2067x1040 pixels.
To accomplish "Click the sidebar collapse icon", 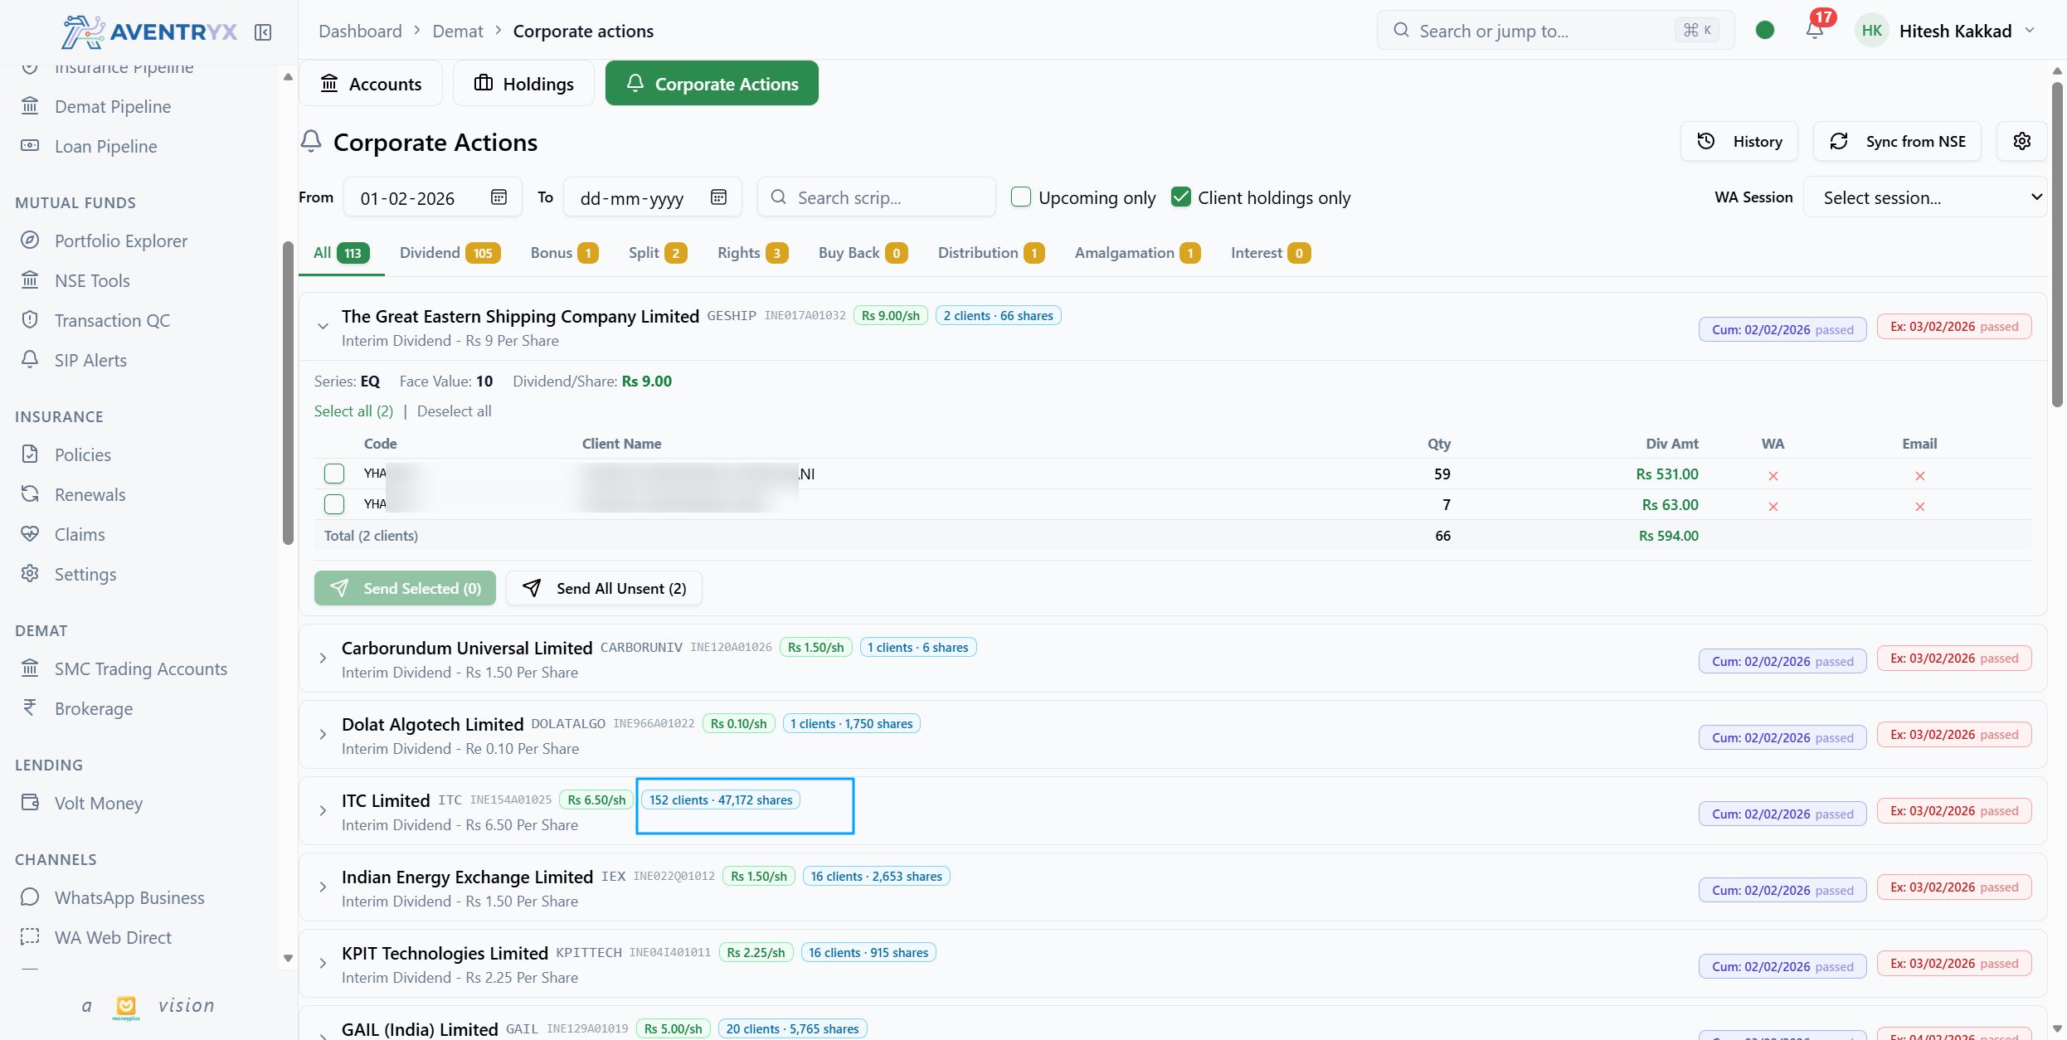I will point(263,32).
